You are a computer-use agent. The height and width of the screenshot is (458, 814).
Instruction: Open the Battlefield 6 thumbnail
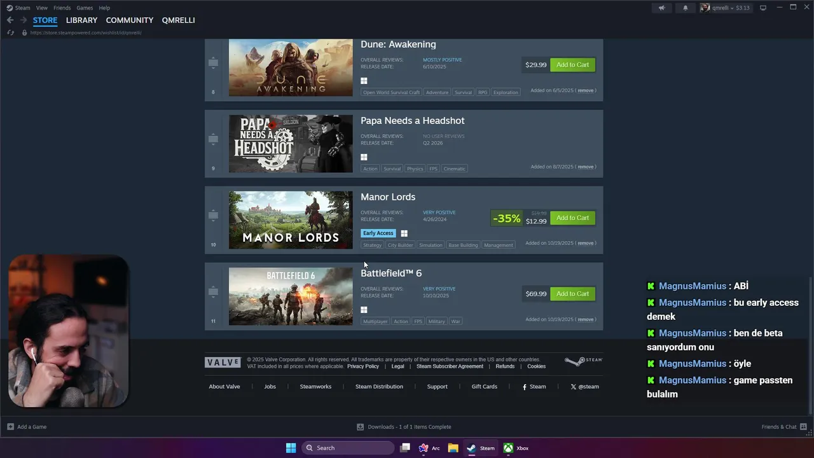coord(291,296)
